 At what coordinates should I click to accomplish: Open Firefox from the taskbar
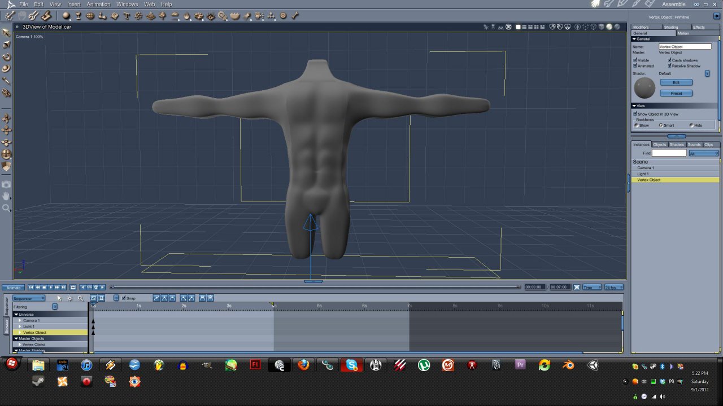pyautogui.click(x=304, y=365)
